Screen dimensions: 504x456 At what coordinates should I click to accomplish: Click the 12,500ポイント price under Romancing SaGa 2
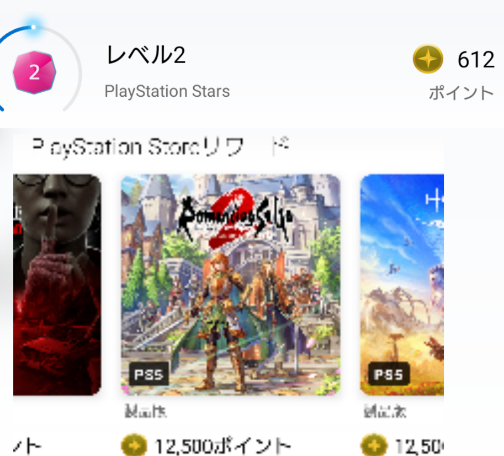[x=223, y=446]
